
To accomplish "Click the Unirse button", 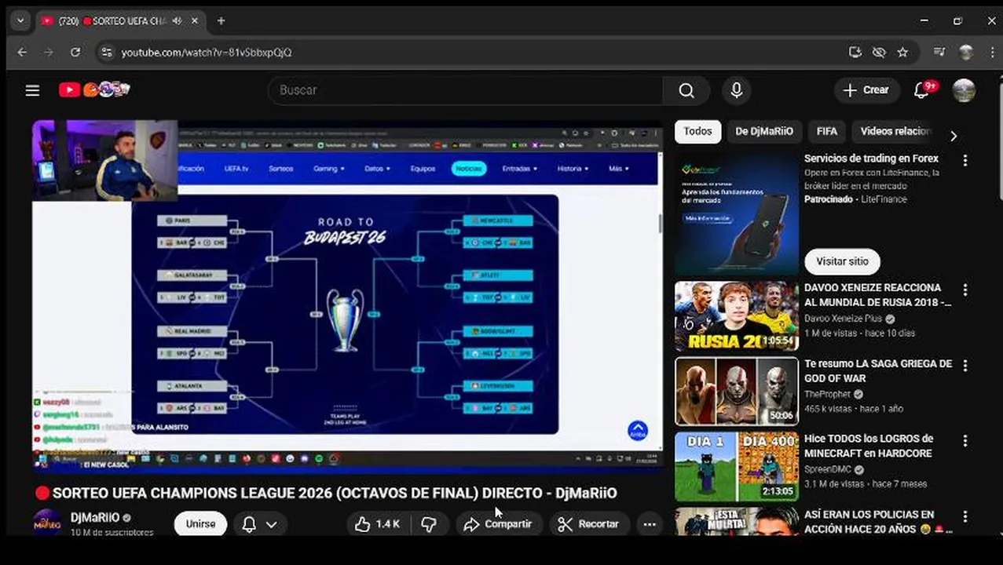I will [200, 523].
